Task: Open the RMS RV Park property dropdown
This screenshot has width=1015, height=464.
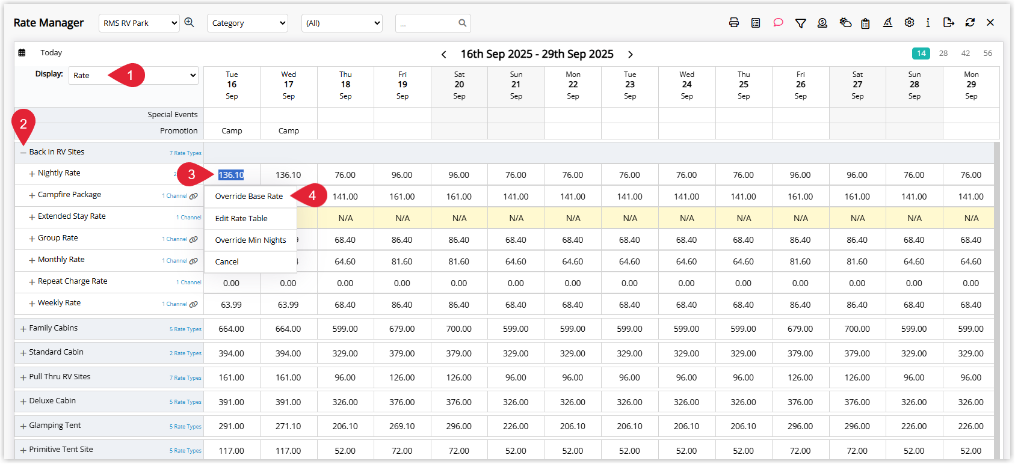Action: tap(139, 23)
